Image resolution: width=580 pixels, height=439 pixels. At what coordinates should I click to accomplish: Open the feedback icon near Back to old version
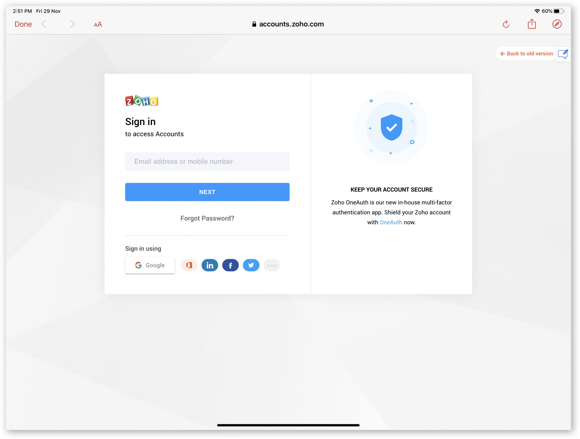pos(563,54)
